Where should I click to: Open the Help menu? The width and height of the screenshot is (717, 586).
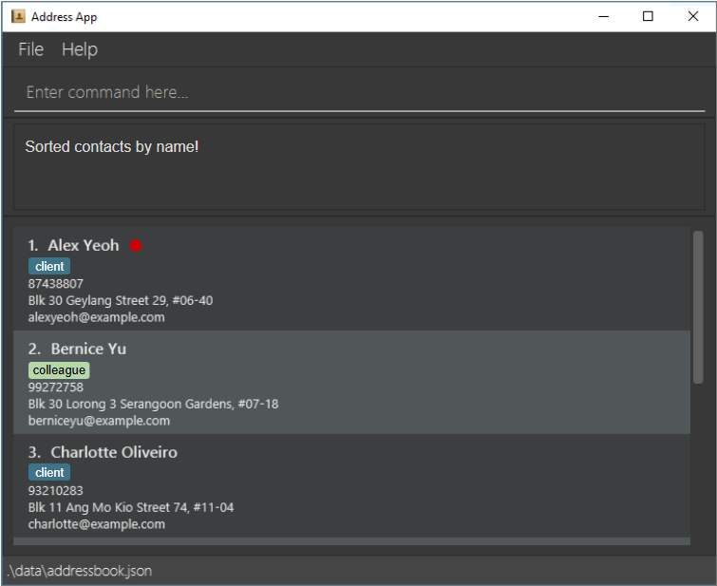click(80, 49)
